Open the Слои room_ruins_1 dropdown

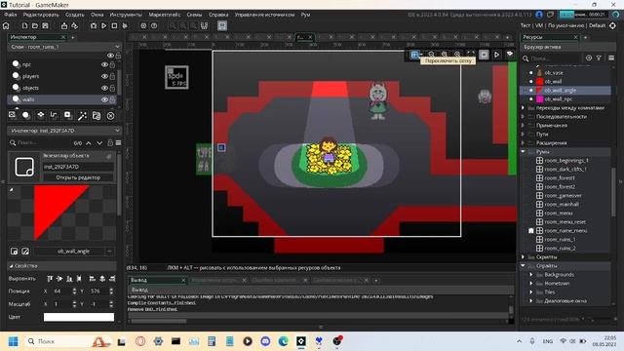(x=64, y=47)
